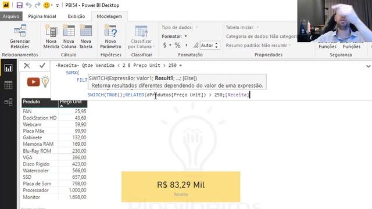The height and width of the screenshot is (209, 372).
Task: Switch to Exibição tab
Action: [76, 16]
